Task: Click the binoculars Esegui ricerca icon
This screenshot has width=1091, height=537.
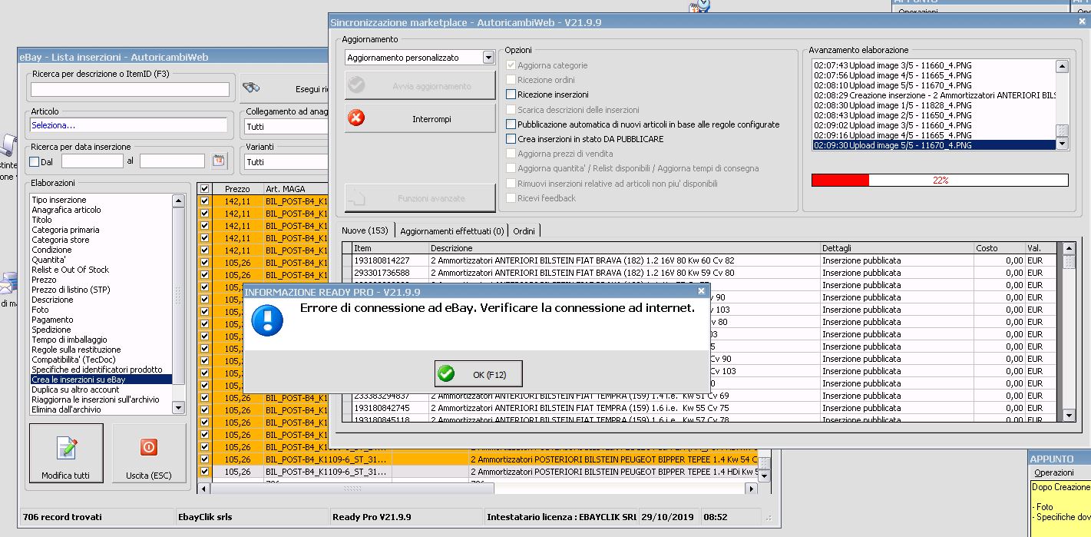Action: (251, 88)
